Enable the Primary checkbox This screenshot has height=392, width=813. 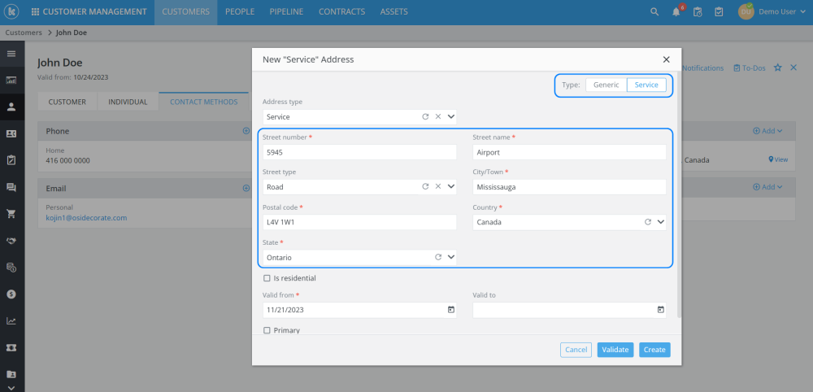267,330
